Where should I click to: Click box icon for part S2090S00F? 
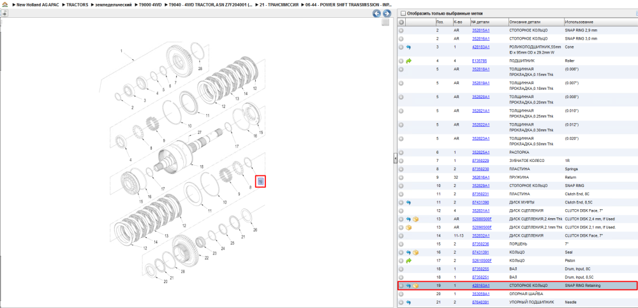(409, 228)
